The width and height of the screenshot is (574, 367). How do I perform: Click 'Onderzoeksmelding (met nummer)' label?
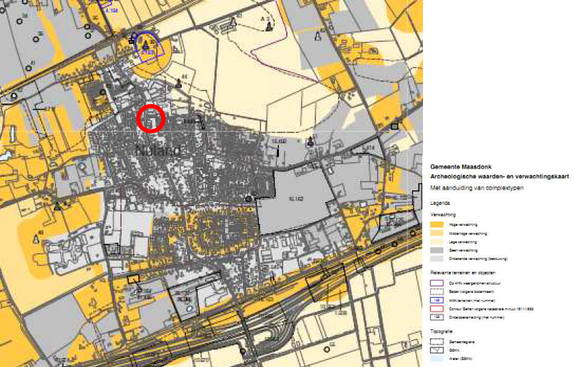click(476, 317)
